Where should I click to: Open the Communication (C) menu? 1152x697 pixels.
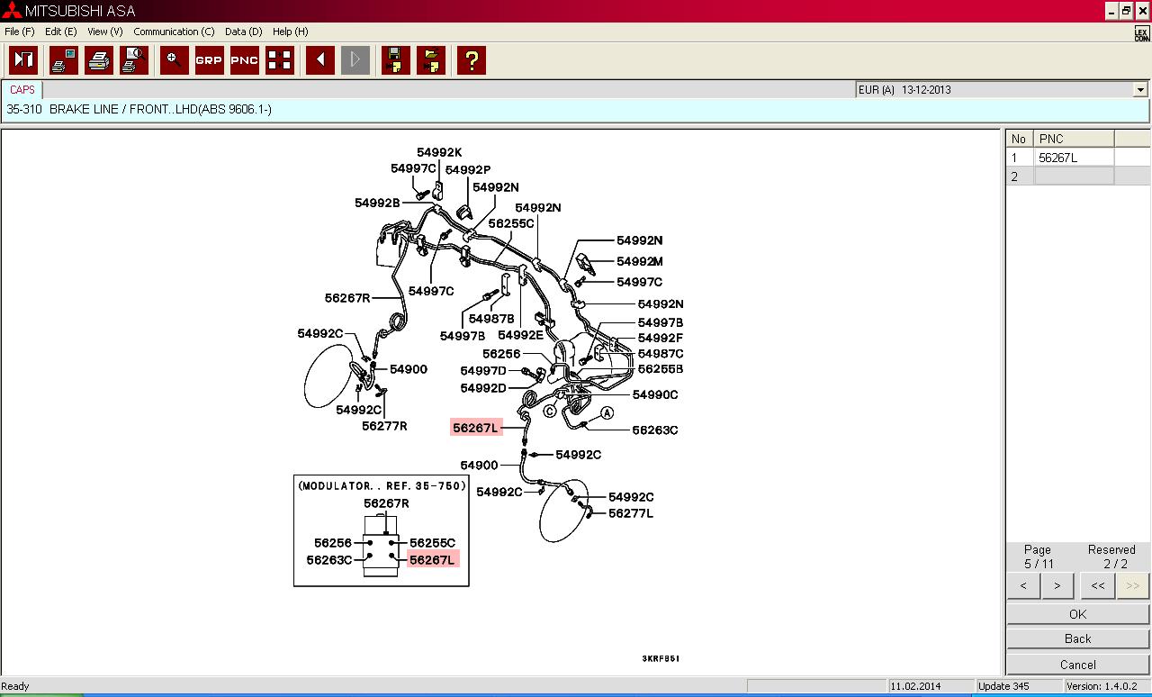[x=174, y=32]
